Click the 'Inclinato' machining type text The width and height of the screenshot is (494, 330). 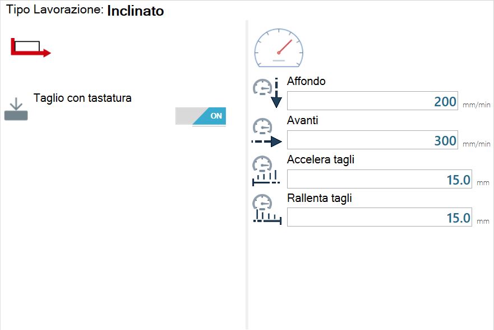point(136,11)
